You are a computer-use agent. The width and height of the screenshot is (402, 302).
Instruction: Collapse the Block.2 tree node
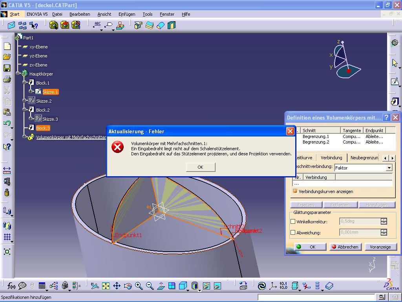click(x=24, y=110)
